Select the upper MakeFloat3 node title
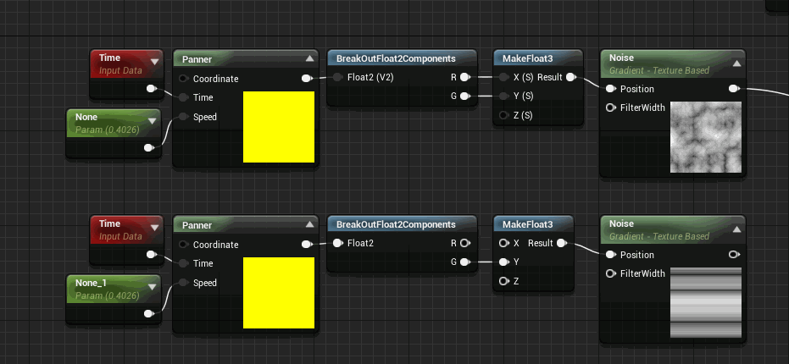 [527, 58]
